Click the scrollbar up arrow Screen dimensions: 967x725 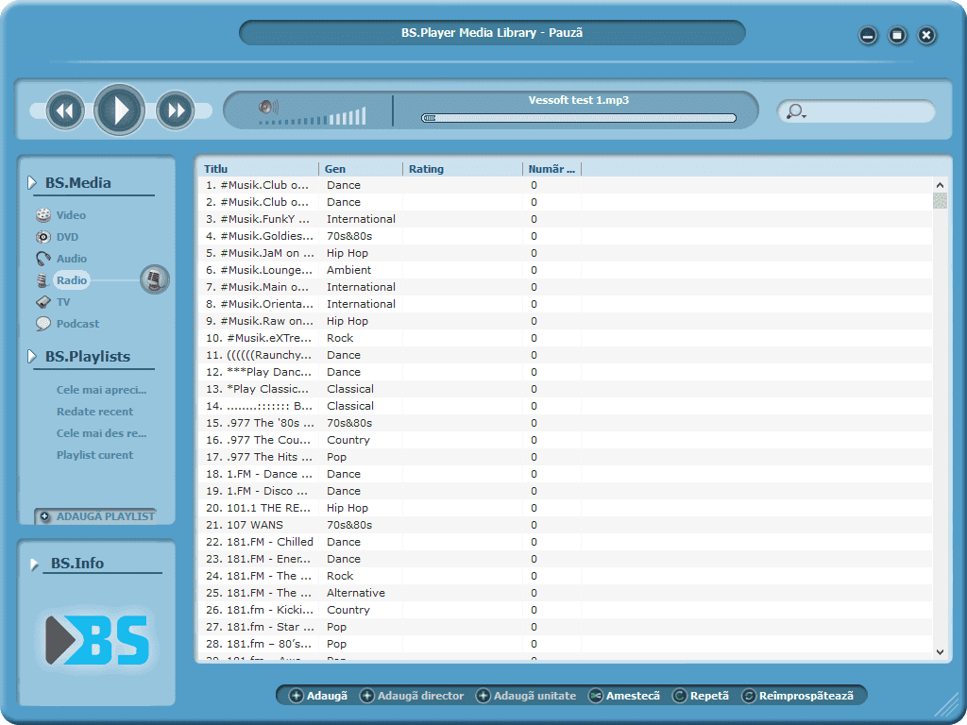click(940, 185)
